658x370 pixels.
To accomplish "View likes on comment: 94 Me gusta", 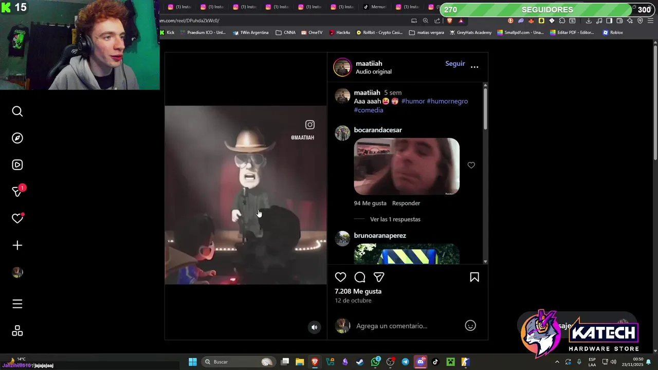I will [370, 203].
